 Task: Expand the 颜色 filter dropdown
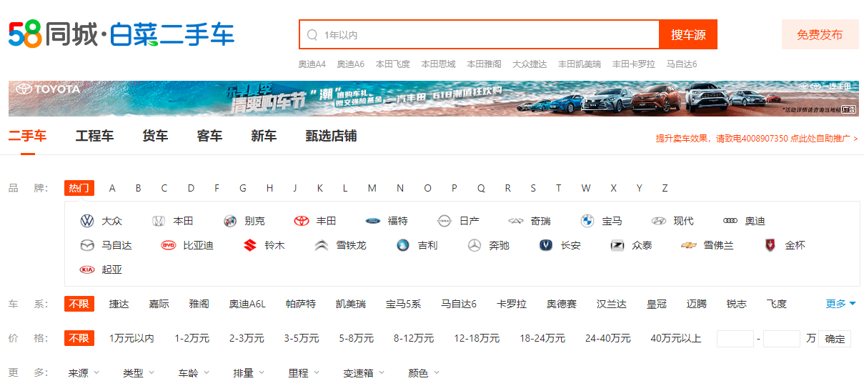[x=424, y=373]
